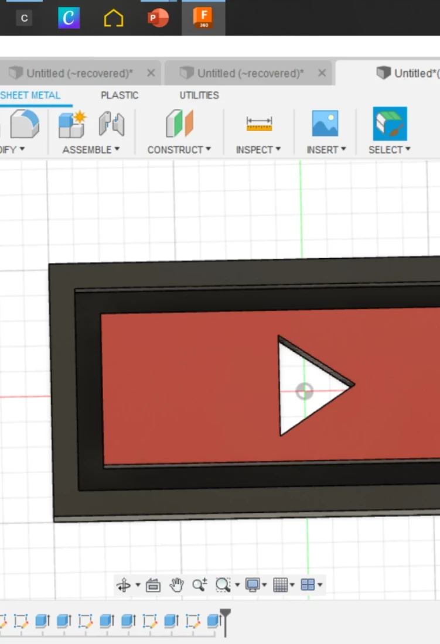Select the Measure tool icon
440x644 pixels.
(259, 124)
